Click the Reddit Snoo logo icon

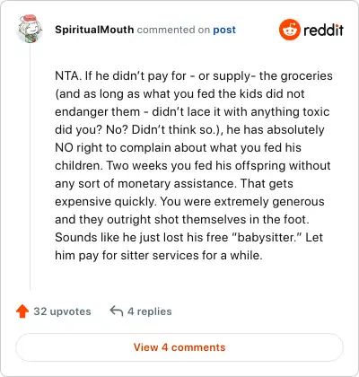[289, 30]
